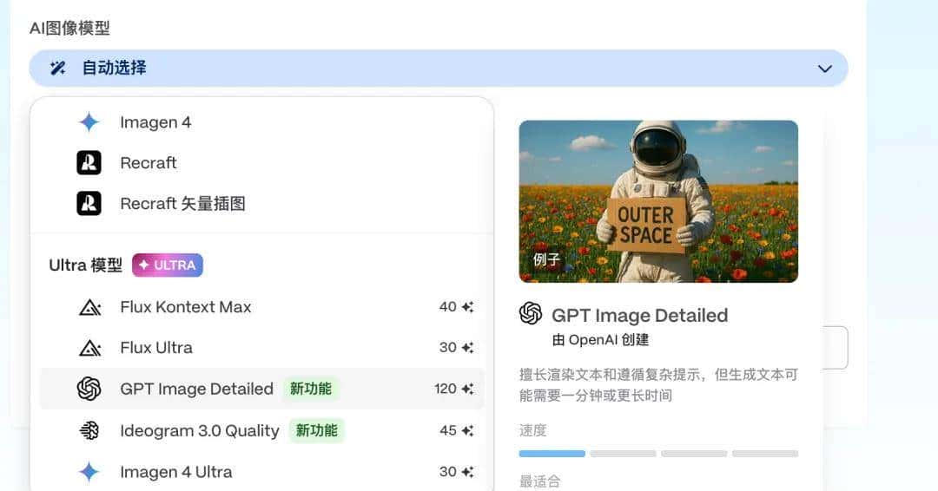Click the Ideogram 3.0 Quality brain icon
The height and width of the screenshot is (491, 938).
89,430
